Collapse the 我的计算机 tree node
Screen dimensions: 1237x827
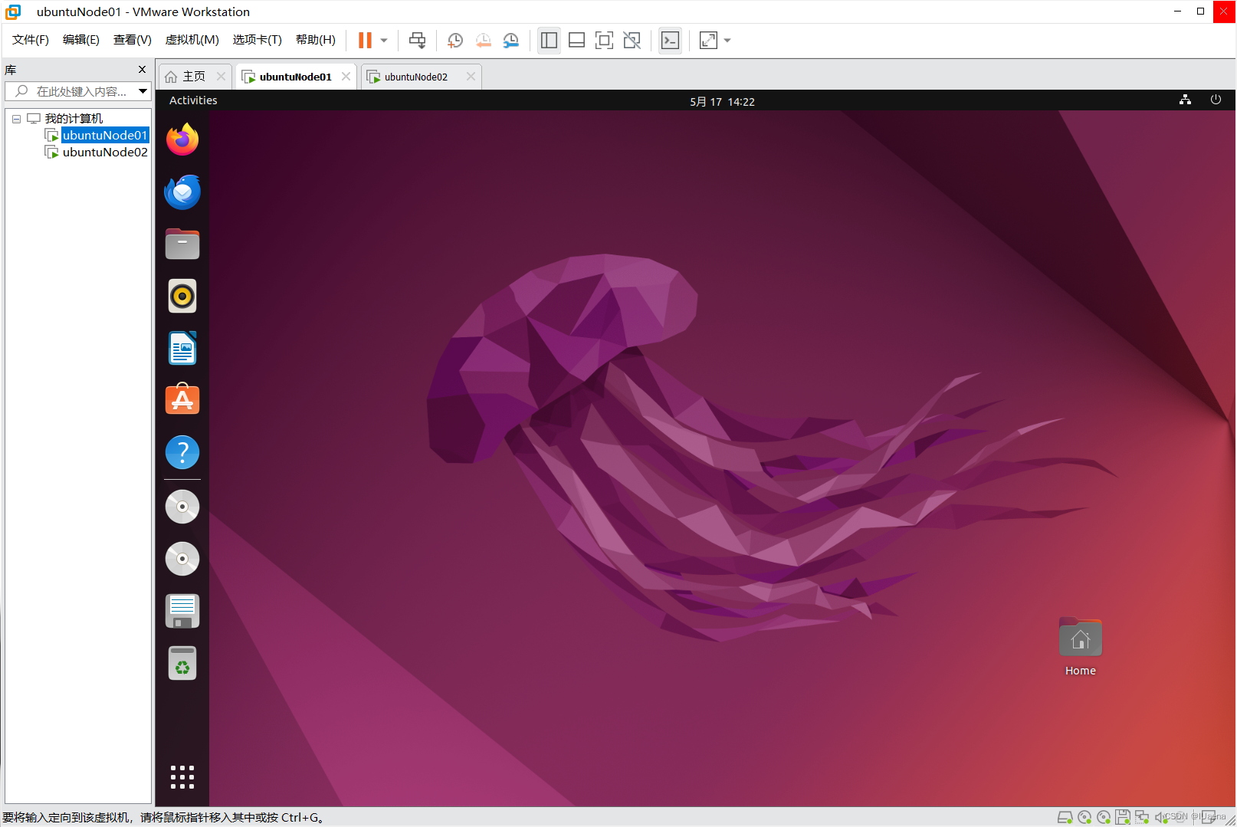(x=16, y=119)
